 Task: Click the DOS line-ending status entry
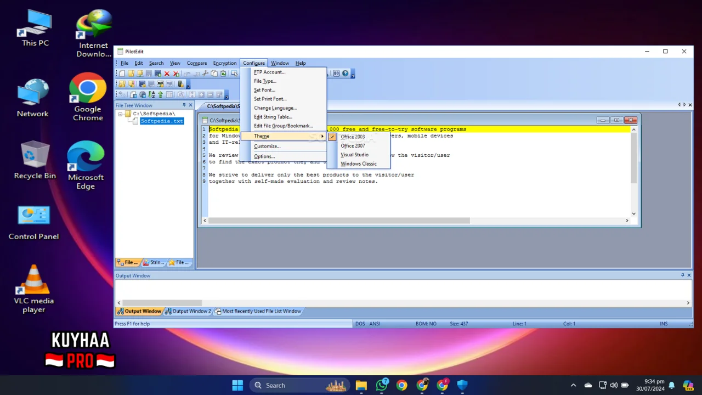360,324
